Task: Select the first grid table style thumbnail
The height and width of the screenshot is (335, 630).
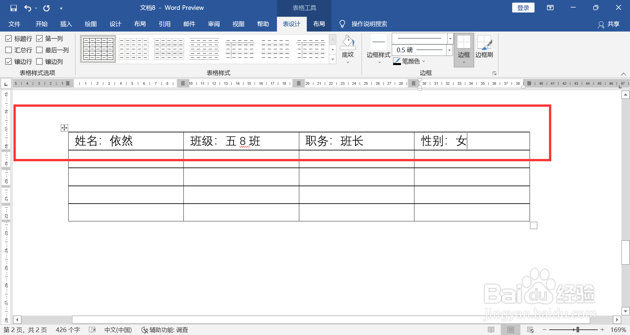Action: click(98, 49)
